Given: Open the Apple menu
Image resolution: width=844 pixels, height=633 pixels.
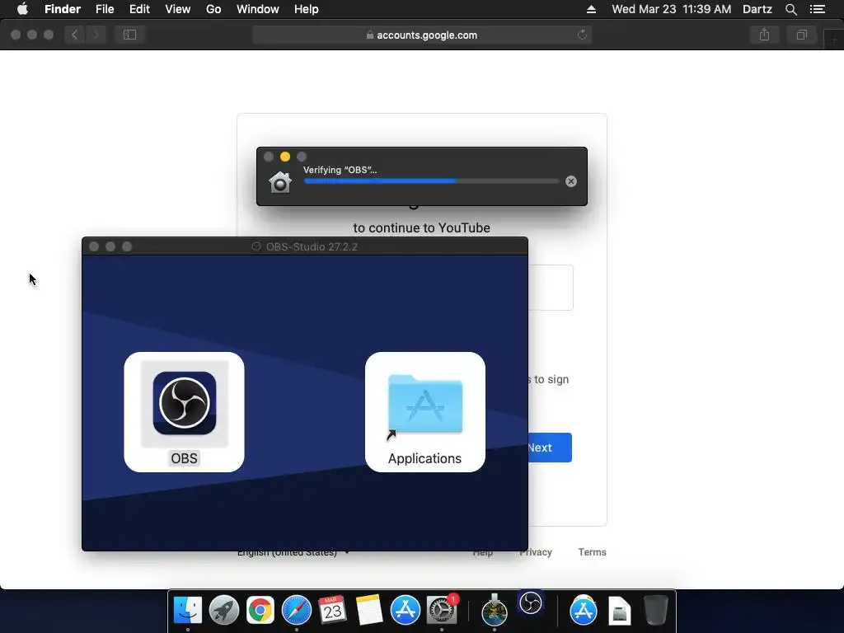Looking at the screenshot, I should [x=22, y=9].
